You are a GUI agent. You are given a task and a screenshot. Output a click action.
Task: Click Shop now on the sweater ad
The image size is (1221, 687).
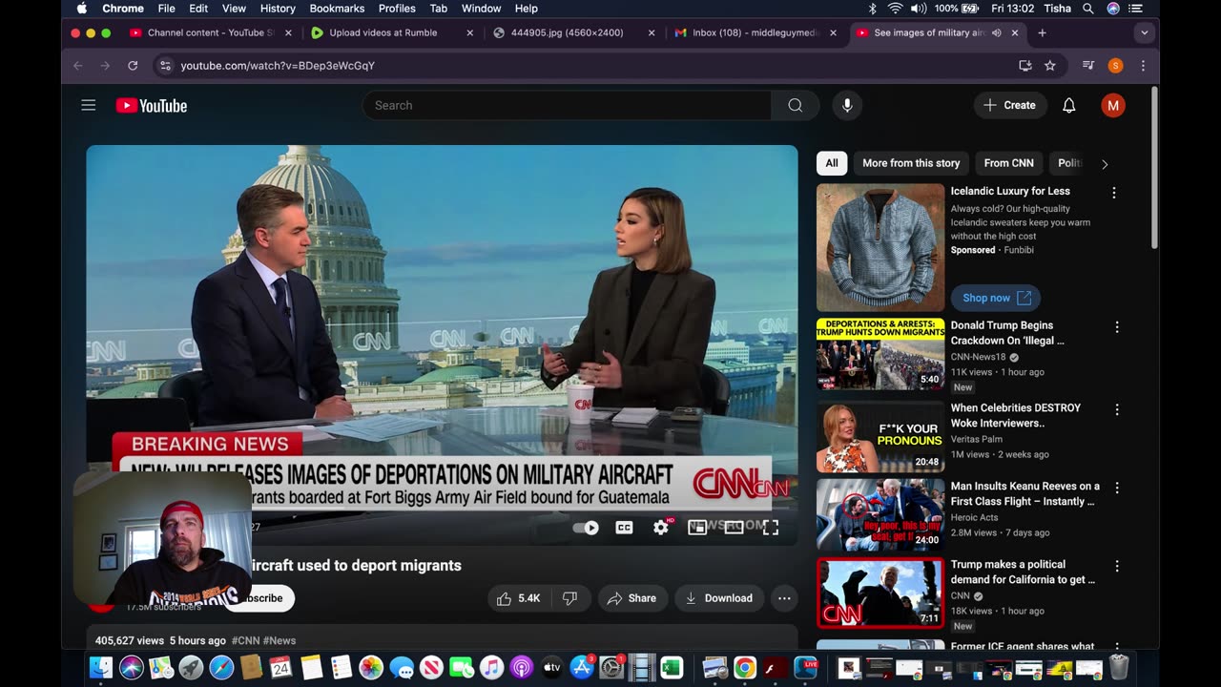pos(996,298)
